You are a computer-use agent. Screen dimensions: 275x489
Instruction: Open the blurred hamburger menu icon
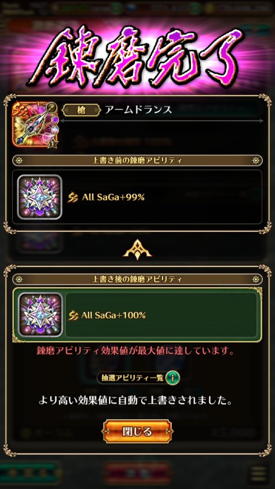coord(259,473)
